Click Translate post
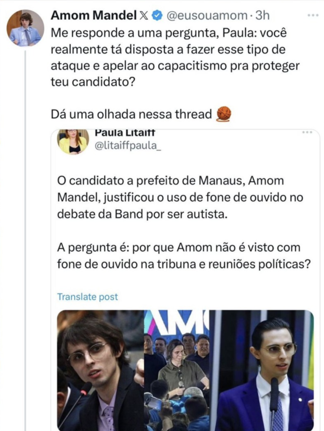324x431 pixels. pos(88,297)
